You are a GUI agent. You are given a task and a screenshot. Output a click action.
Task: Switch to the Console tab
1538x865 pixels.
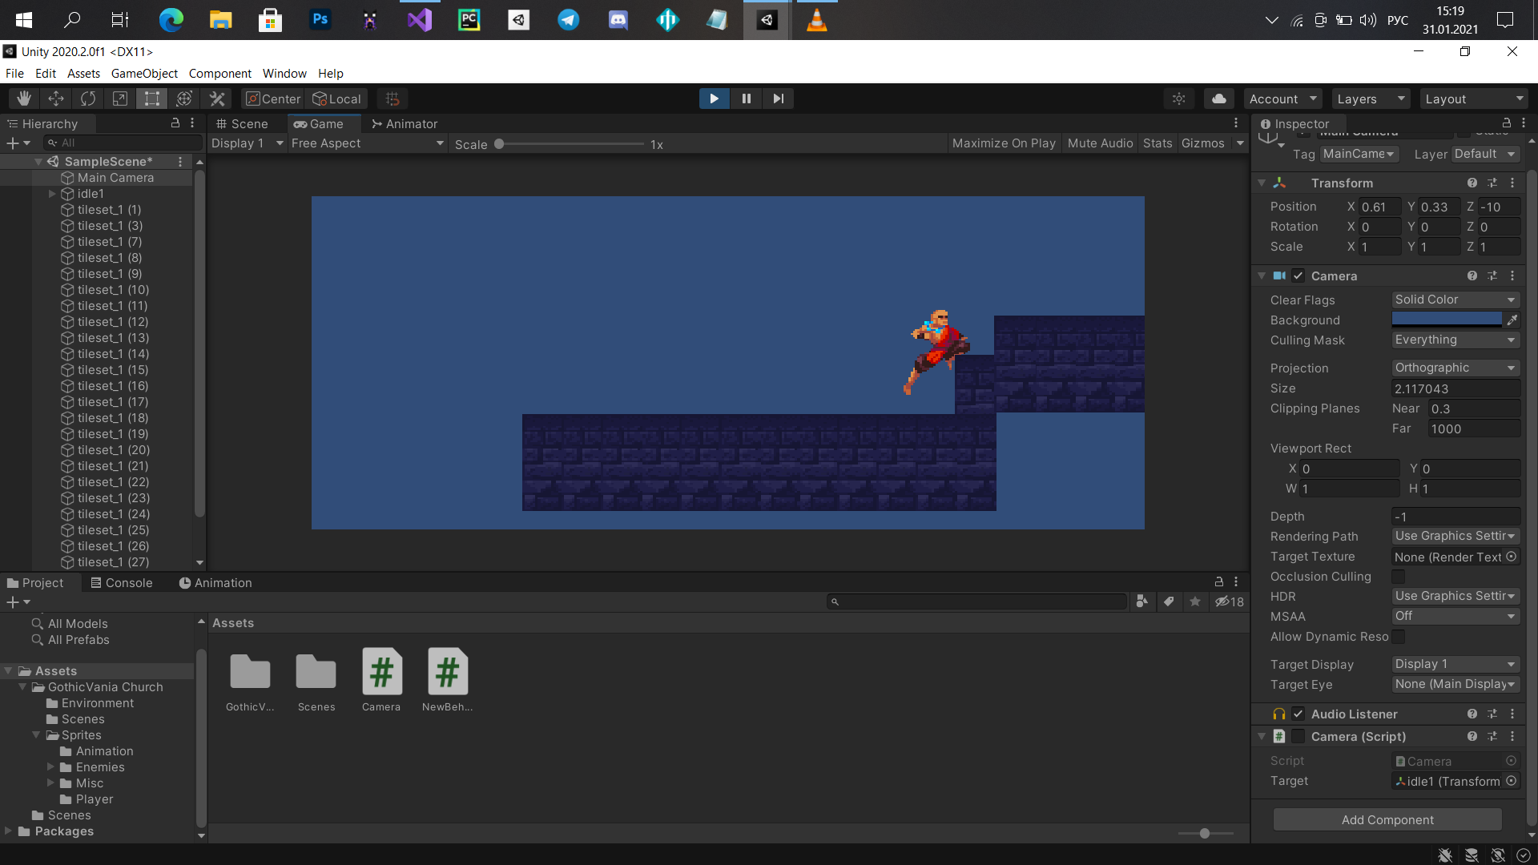(122, 582)
